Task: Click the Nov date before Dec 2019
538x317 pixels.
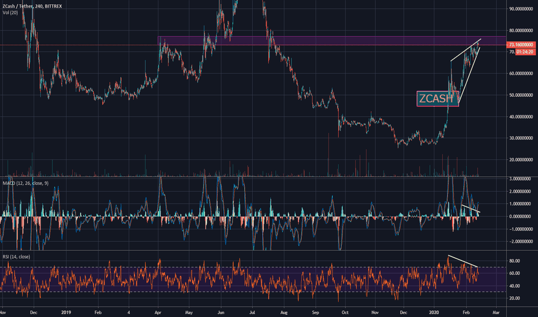Action: (375, 312)
